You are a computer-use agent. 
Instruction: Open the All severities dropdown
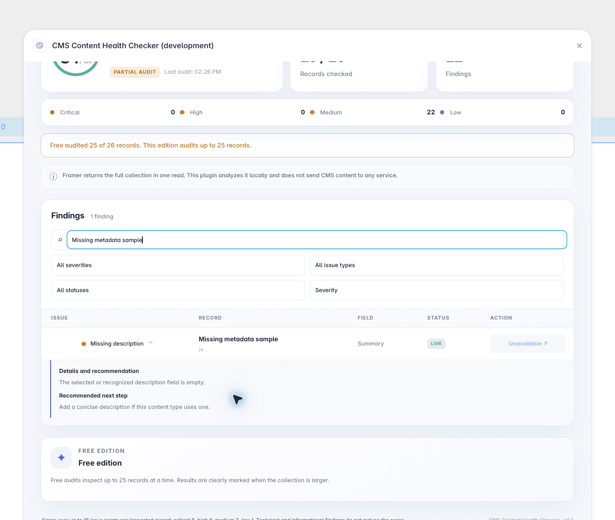[178, 265]
